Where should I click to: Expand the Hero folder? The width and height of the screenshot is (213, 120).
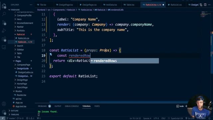click(x=19, y=19)
